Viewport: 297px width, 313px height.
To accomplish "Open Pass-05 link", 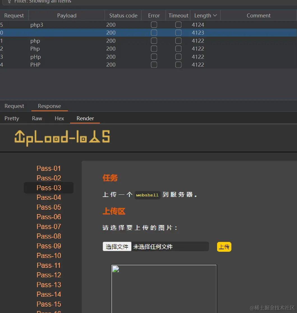I will 49,207.
